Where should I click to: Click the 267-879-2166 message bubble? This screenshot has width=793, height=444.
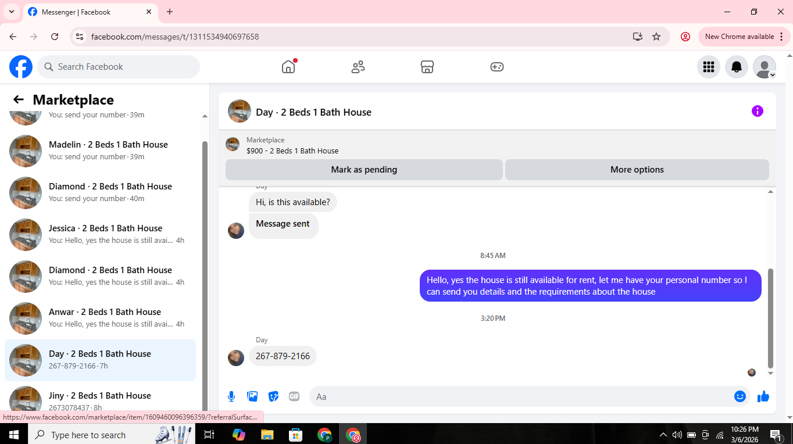click(283, 356)
